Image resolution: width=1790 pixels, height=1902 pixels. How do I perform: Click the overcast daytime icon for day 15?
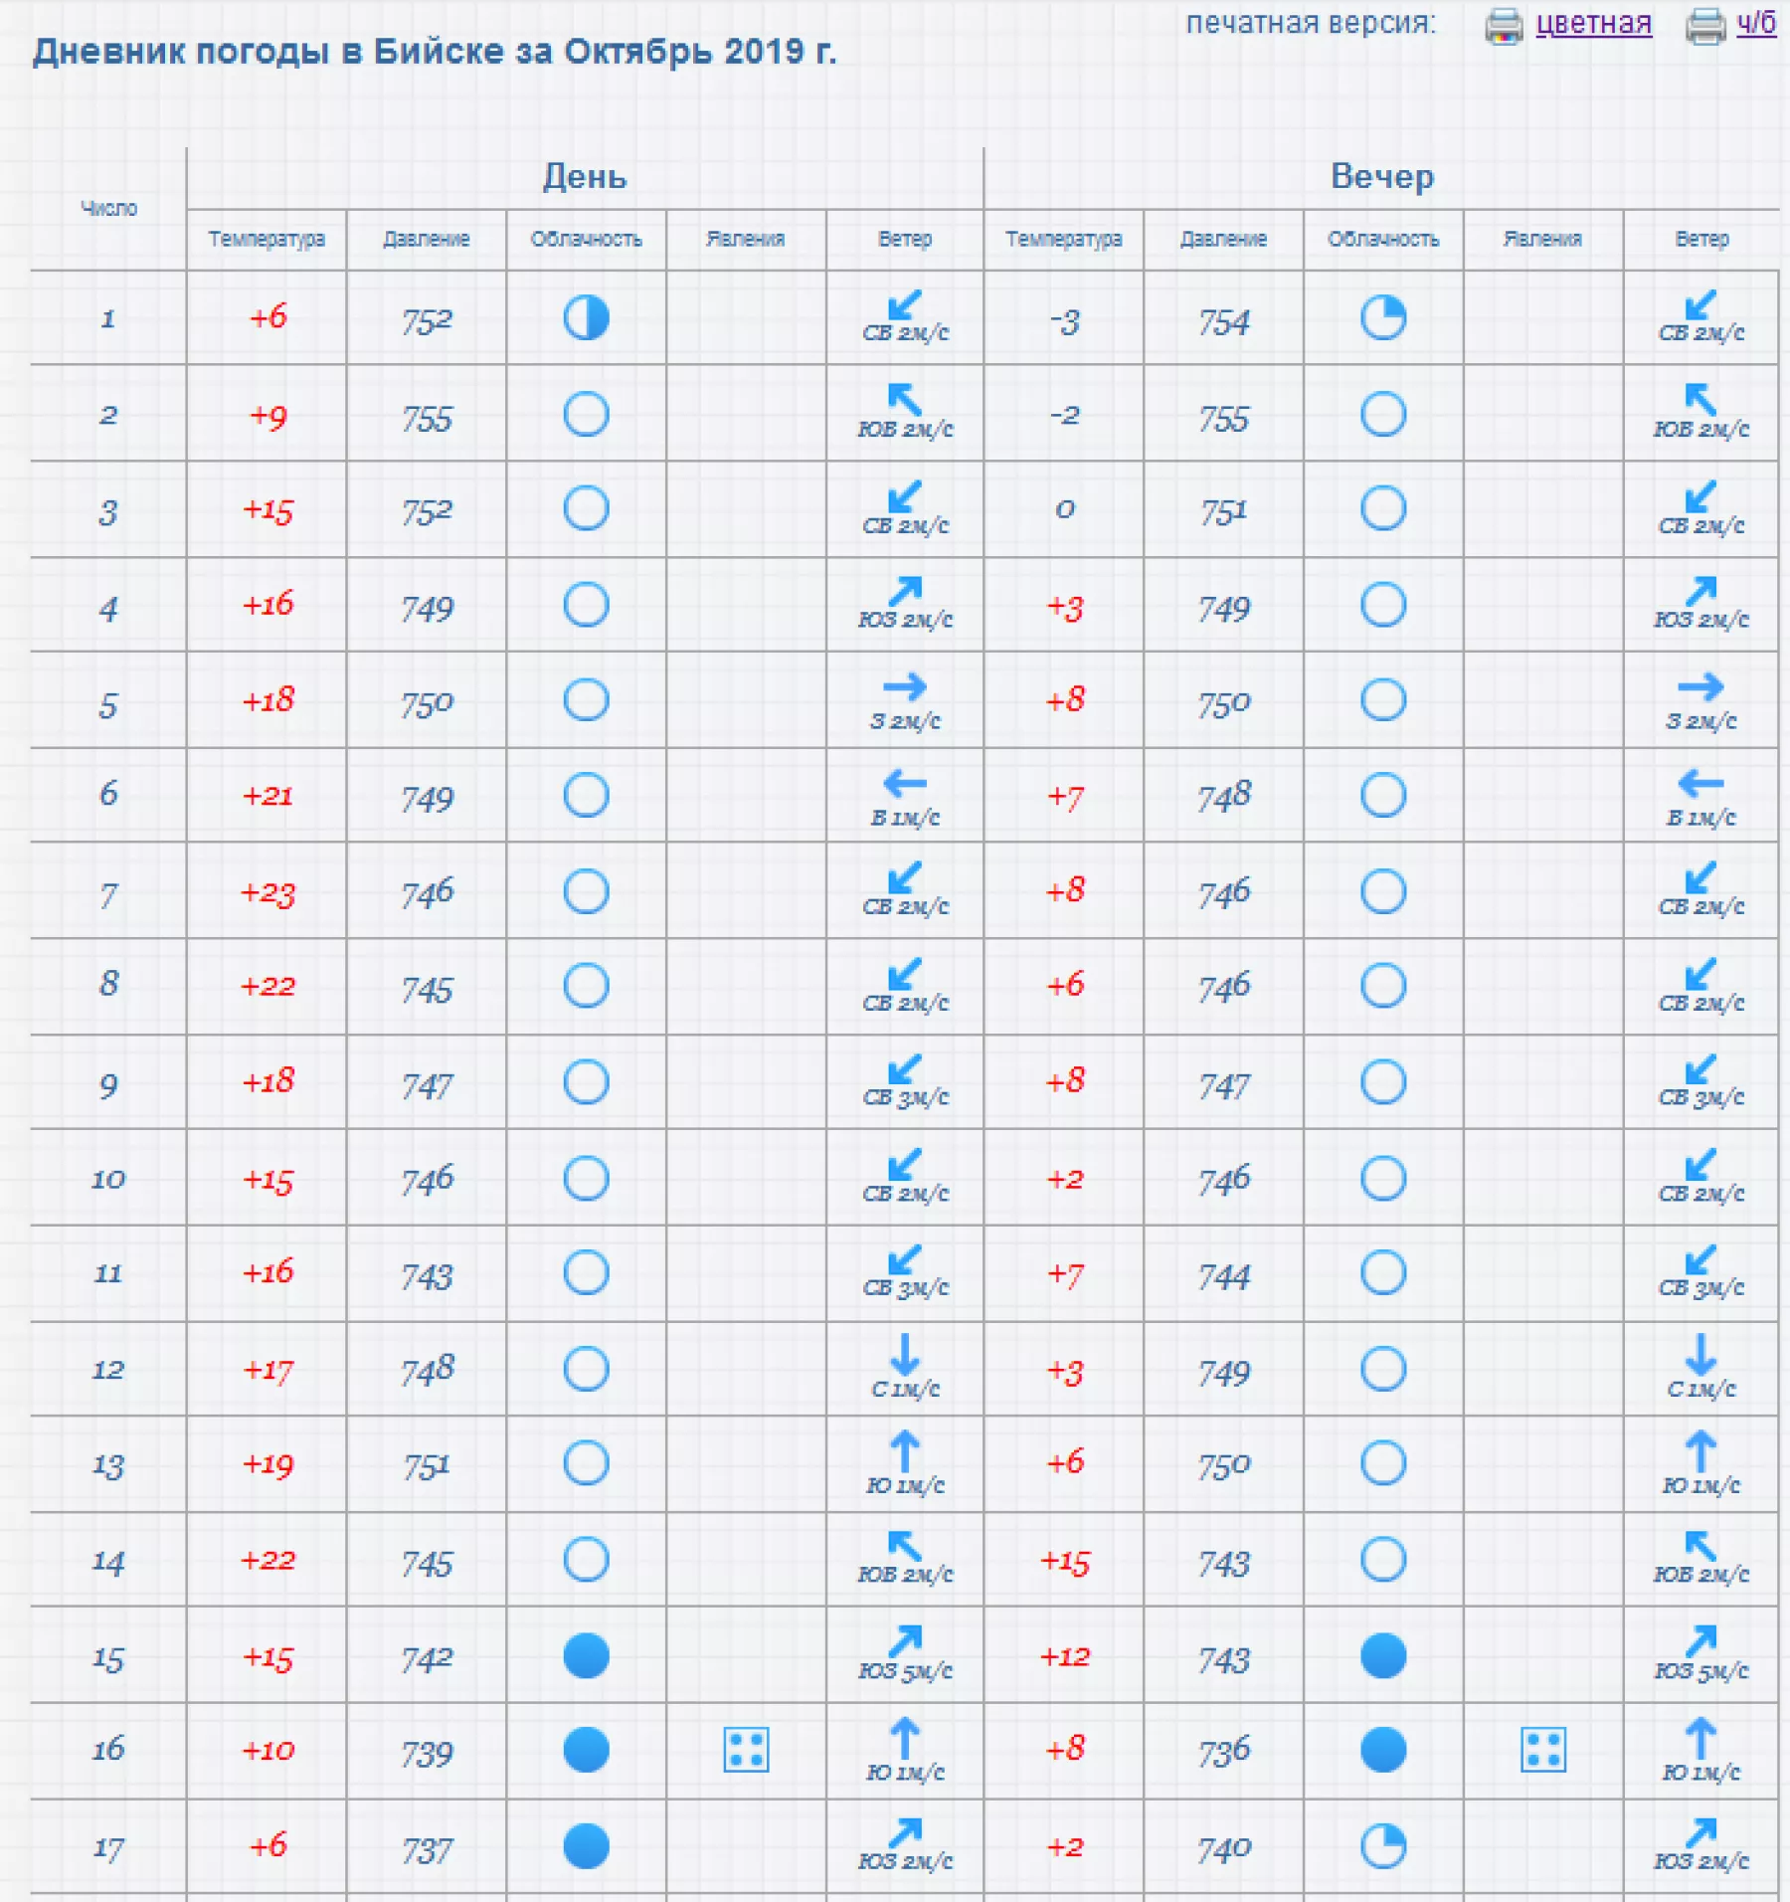click(x=586, y=1656)
